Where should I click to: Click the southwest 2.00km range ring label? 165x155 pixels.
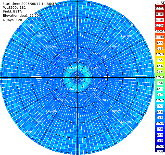(61, 100)
